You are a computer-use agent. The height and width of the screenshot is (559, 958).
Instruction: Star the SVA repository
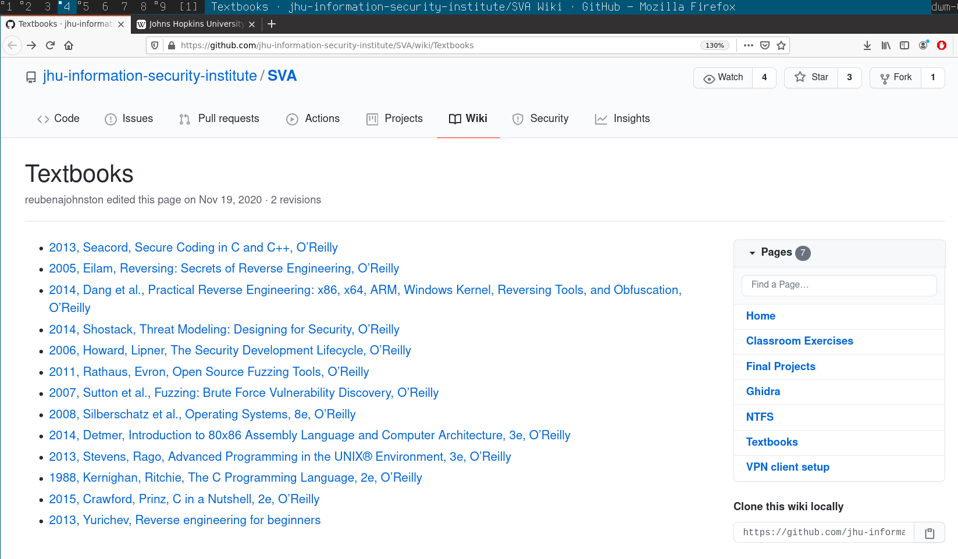(811, 77)
